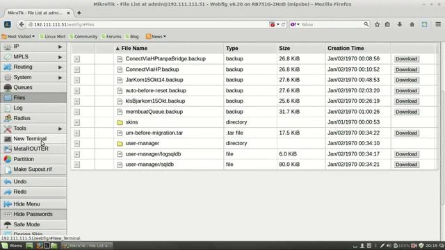This screenshot has width=445, height=250.
Task: Download user-manager/sqldb file
Action: pos(406,165)
